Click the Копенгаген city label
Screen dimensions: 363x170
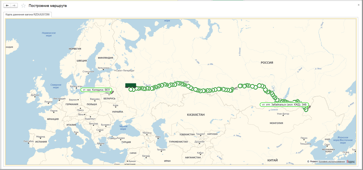76,86
